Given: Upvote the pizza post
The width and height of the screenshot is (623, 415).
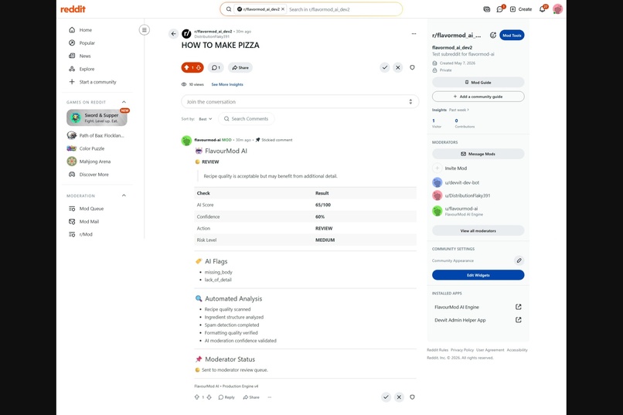Looking at the screenshot, I should pos(186,67).
